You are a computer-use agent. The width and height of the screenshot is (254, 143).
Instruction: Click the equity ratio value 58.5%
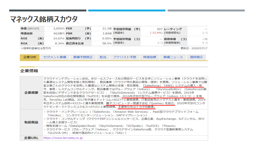pos(107,44)
